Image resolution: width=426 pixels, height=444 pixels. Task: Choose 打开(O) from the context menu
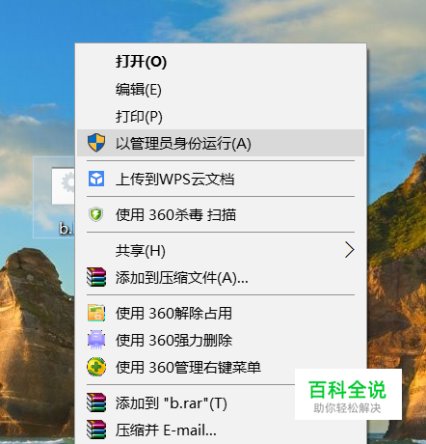pos(221,61)
